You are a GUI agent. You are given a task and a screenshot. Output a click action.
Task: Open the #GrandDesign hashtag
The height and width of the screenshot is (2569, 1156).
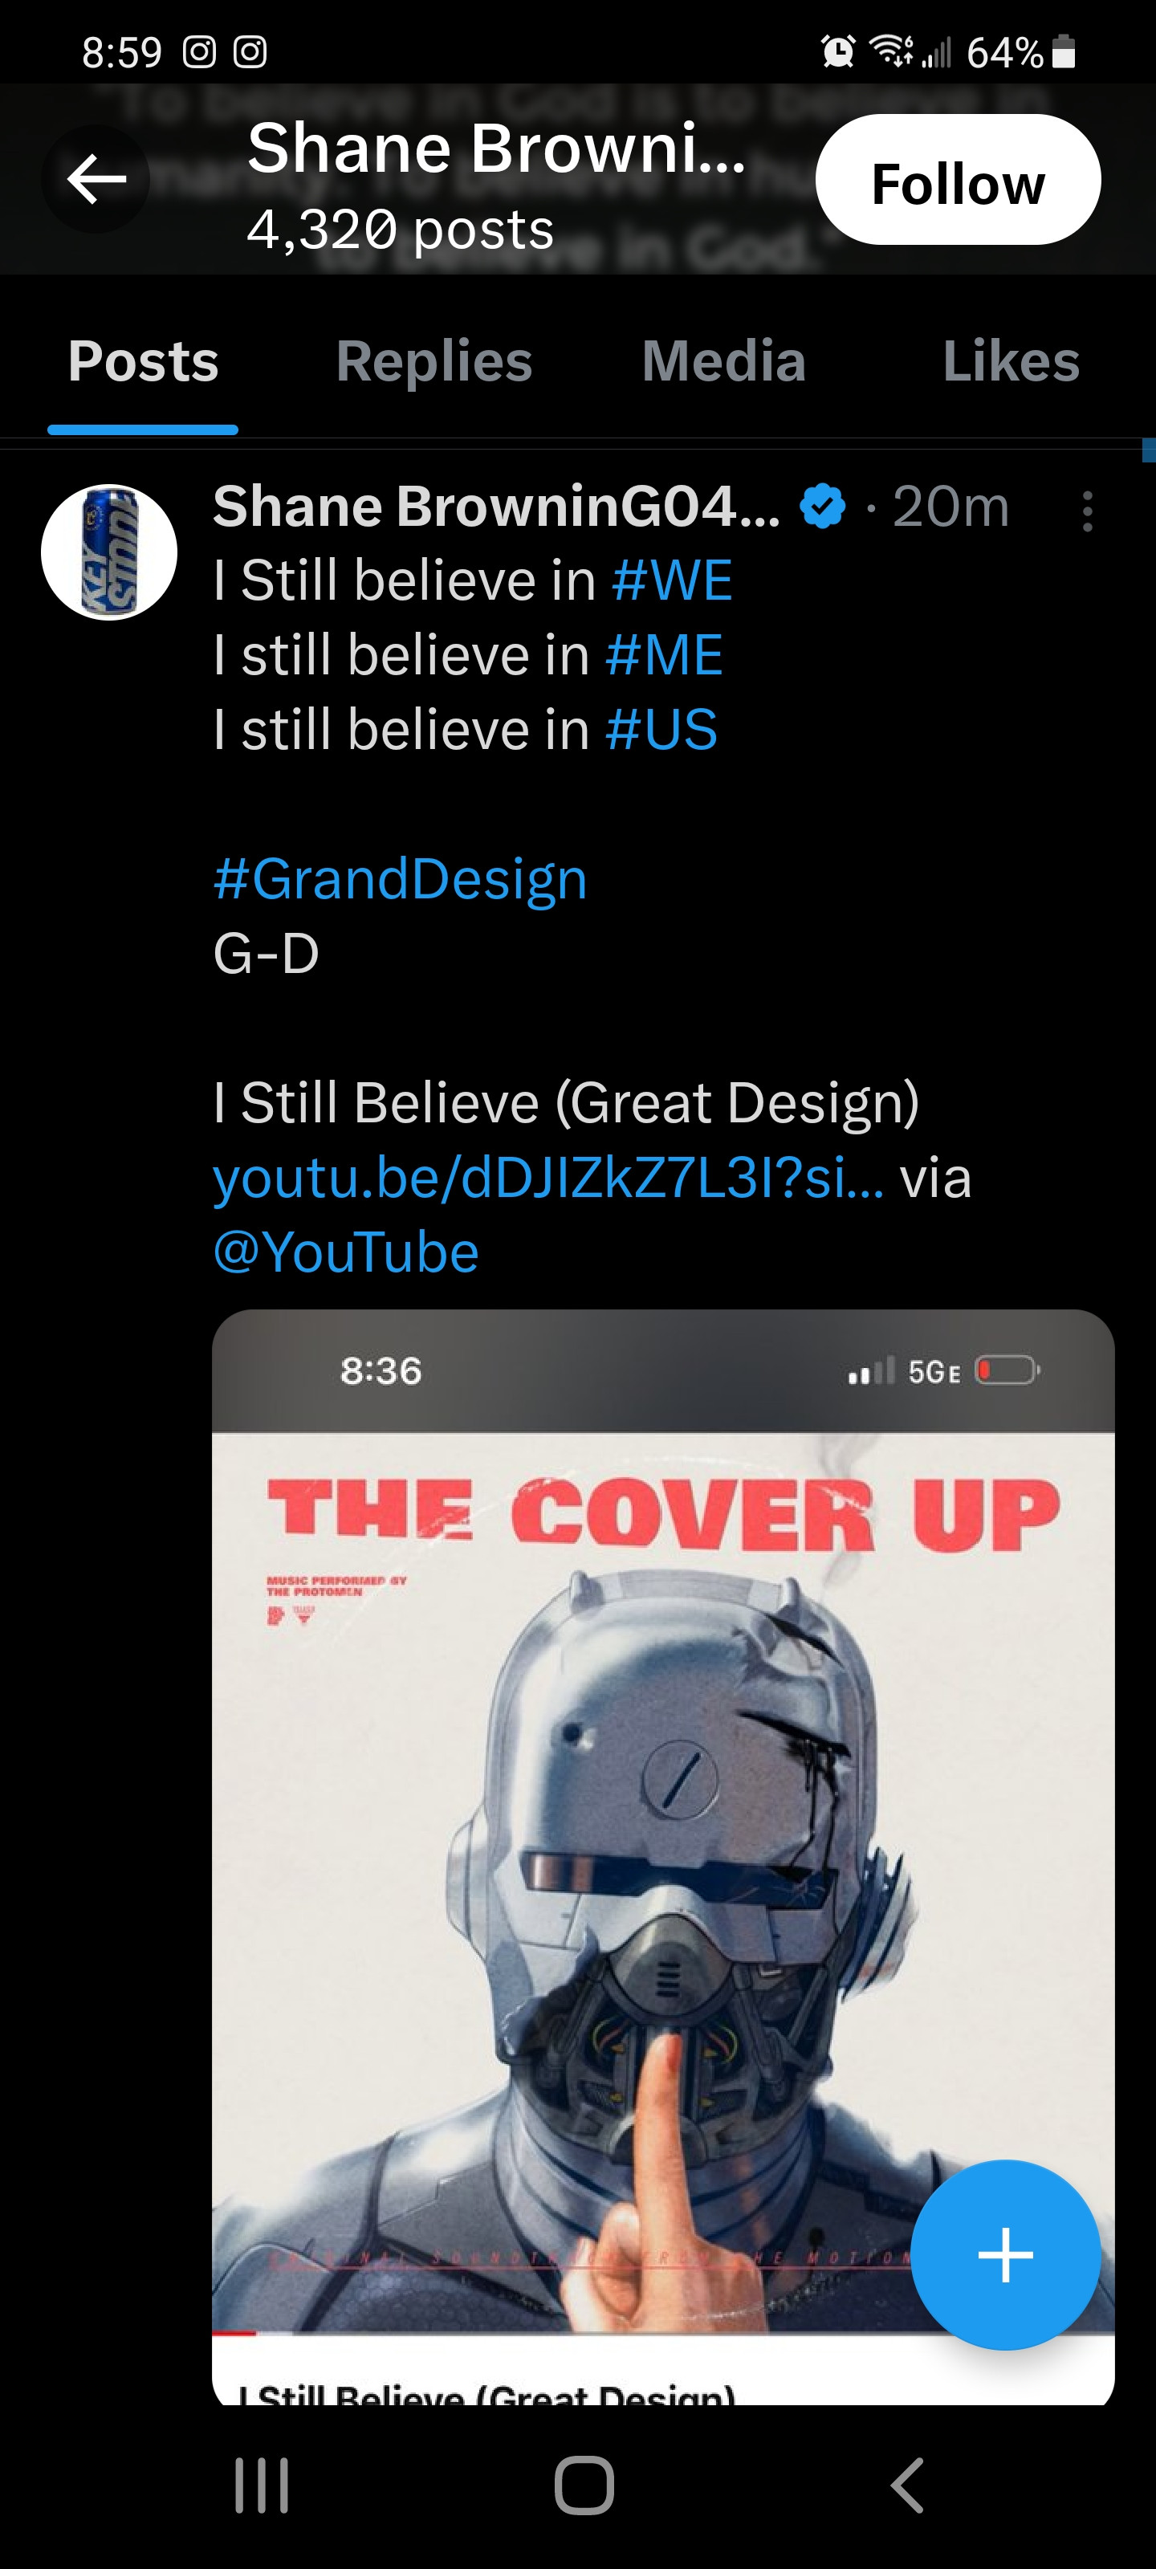point(400,878)
